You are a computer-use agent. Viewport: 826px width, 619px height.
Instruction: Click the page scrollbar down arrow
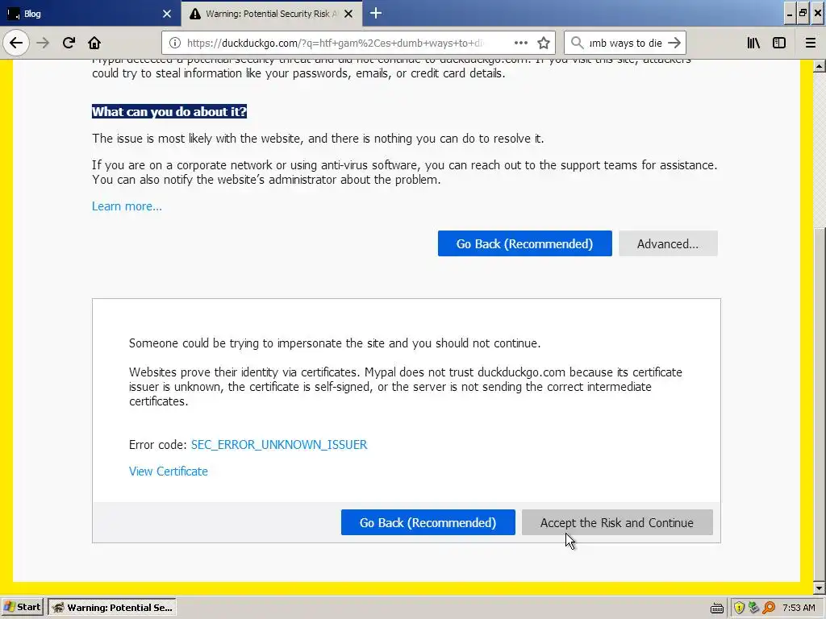820,588
